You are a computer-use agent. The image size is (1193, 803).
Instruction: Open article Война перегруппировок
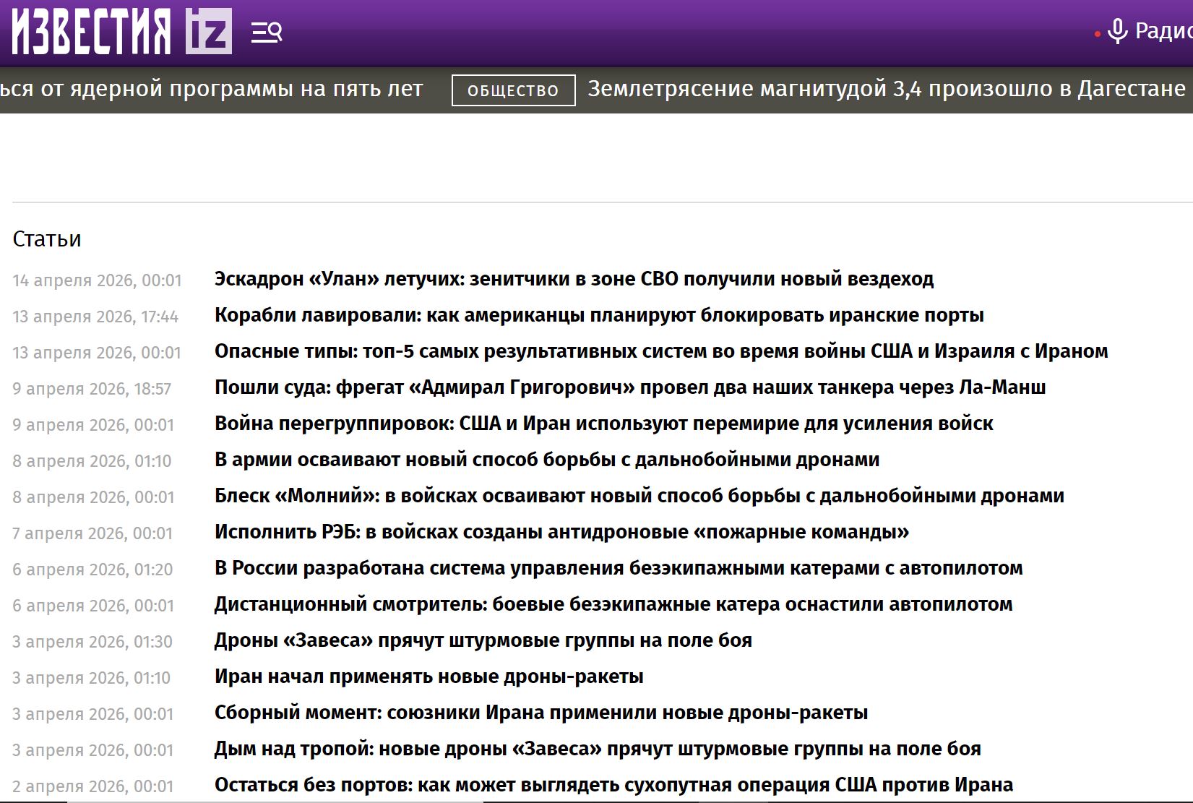pos(603,424)
